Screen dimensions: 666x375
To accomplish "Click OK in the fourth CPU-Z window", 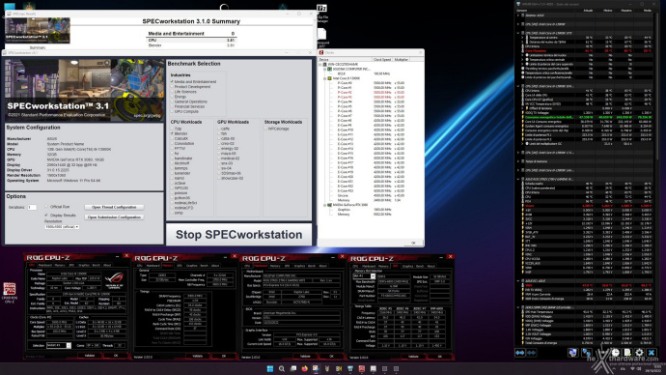I will (440, 357).
